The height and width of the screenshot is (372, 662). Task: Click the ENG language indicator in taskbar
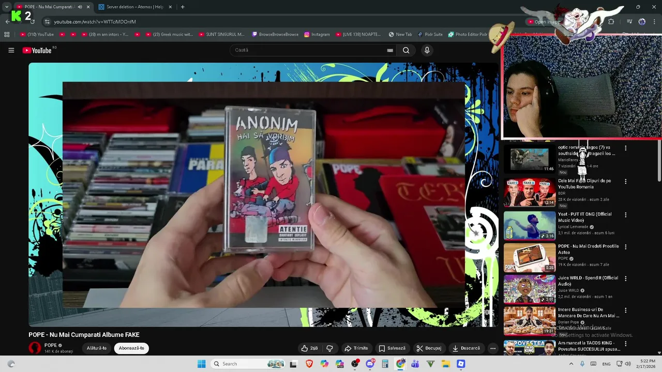point(606,364)
